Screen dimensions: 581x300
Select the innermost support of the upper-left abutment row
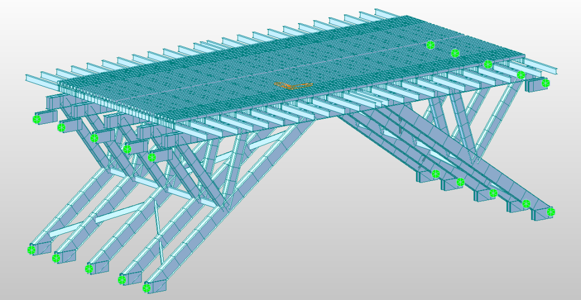(152, 157)
